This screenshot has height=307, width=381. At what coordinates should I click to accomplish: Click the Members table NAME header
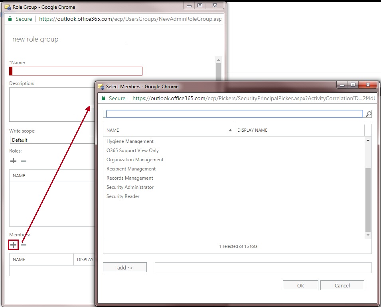point(19,259)
